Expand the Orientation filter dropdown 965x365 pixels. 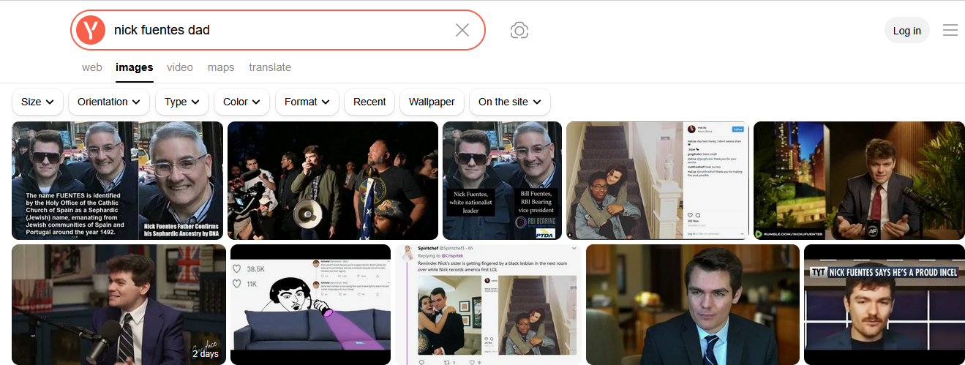coord(109,102)
